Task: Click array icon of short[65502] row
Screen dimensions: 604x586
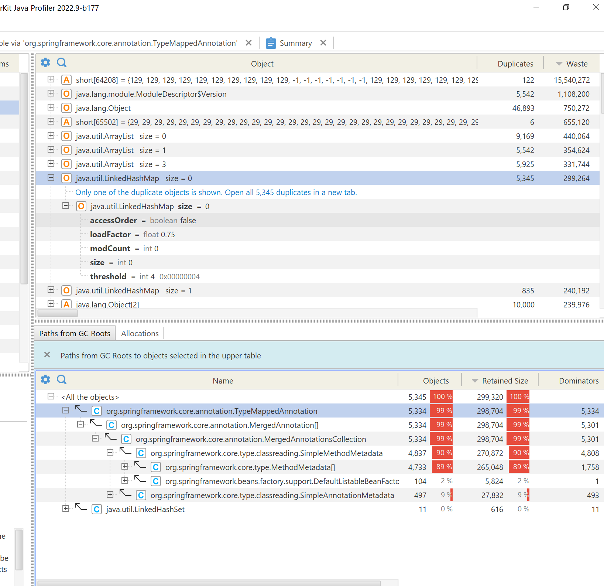Action: [x=66, y=122]
